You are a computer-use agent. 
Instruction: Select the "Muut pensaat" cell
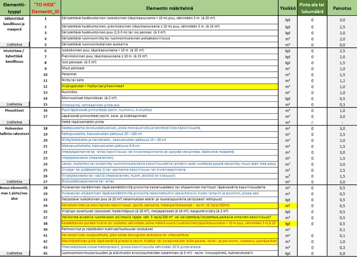pos(170,68)
